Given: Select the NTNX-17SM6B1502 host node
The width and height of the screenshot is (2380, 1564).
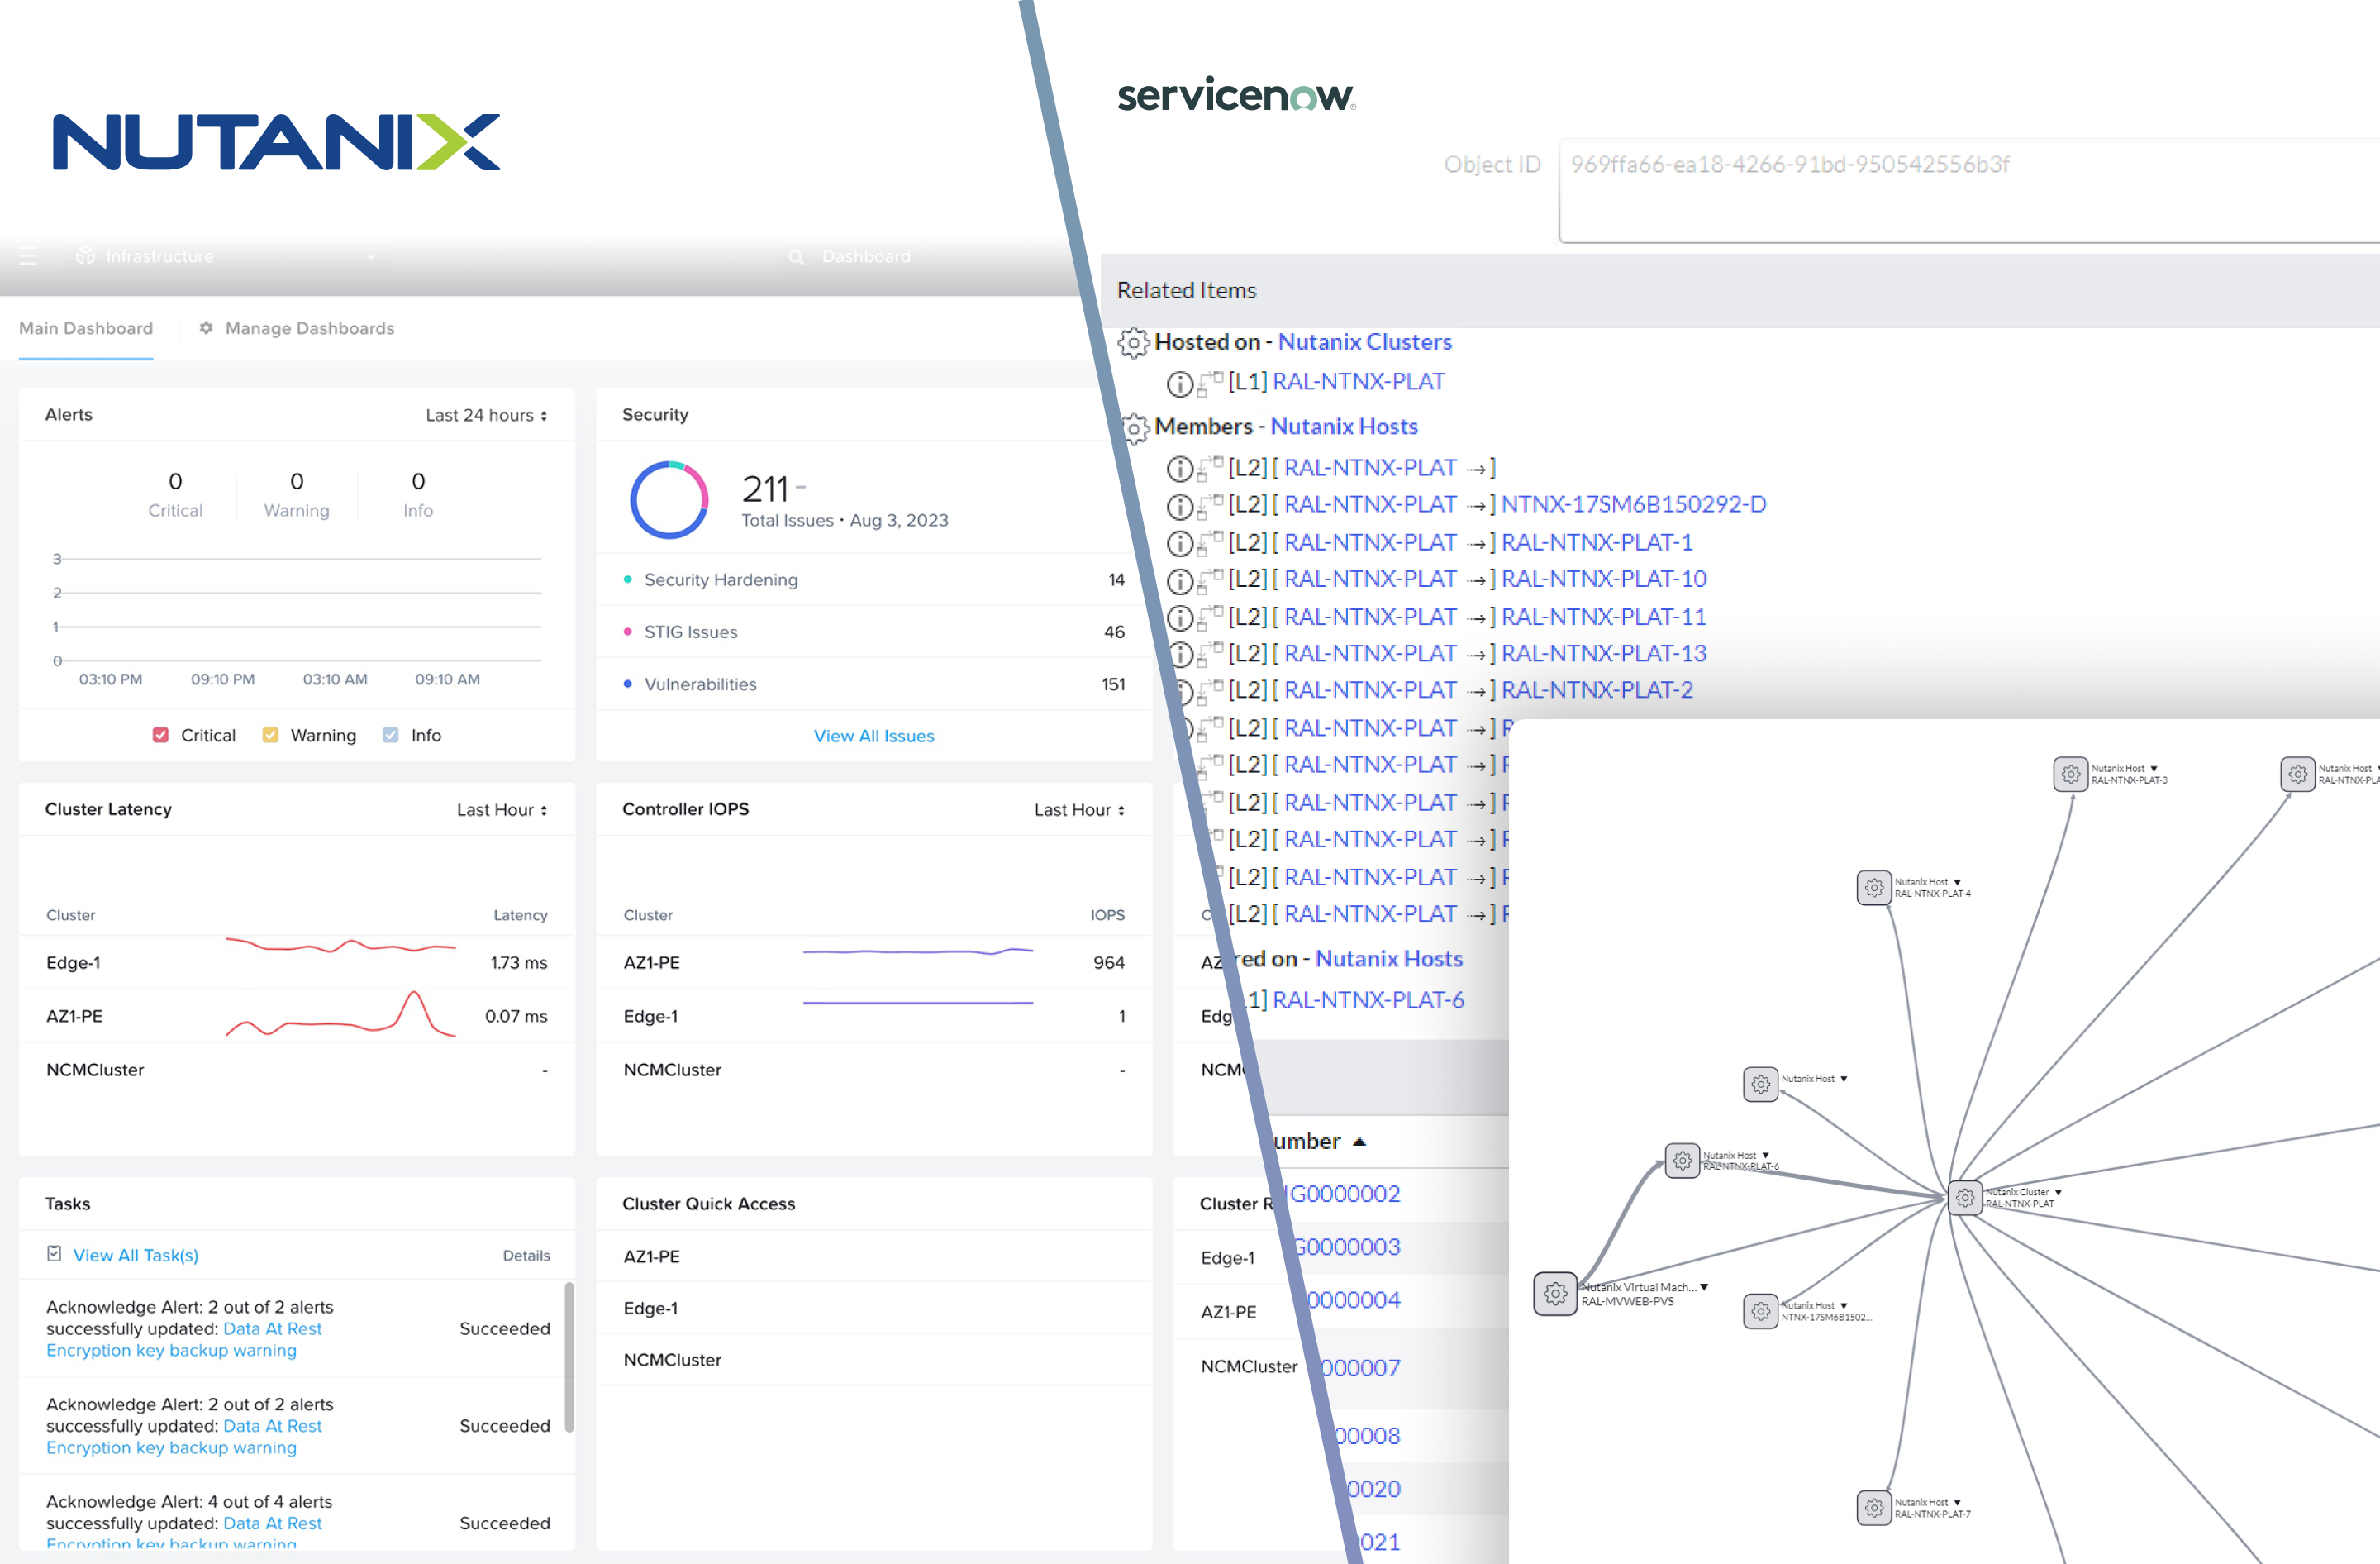Looking at the screenshot, I should pyautogui.click(x=1760, y=1311).
